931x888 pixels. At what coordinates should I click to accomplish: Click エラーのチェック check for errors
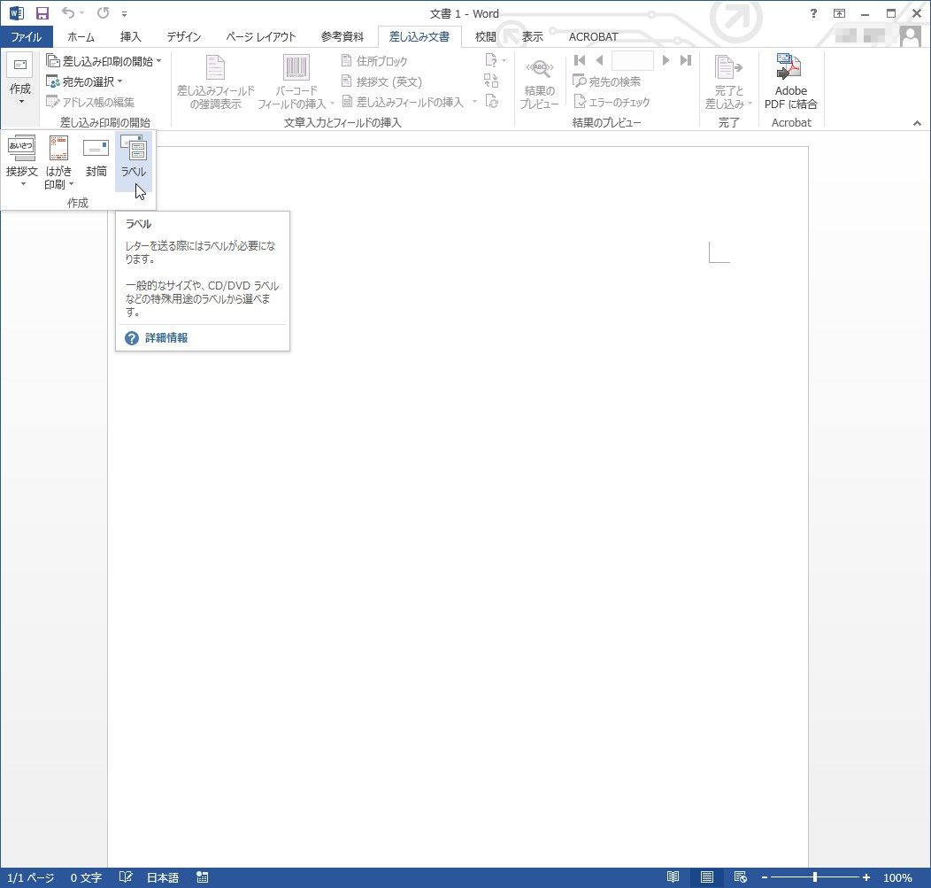(x=612, y=102)
